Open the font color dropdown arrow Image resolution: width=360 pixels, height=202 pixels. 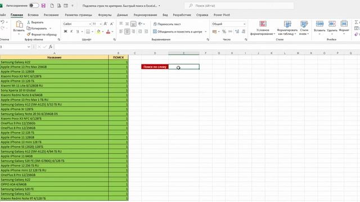coord(112,31)
